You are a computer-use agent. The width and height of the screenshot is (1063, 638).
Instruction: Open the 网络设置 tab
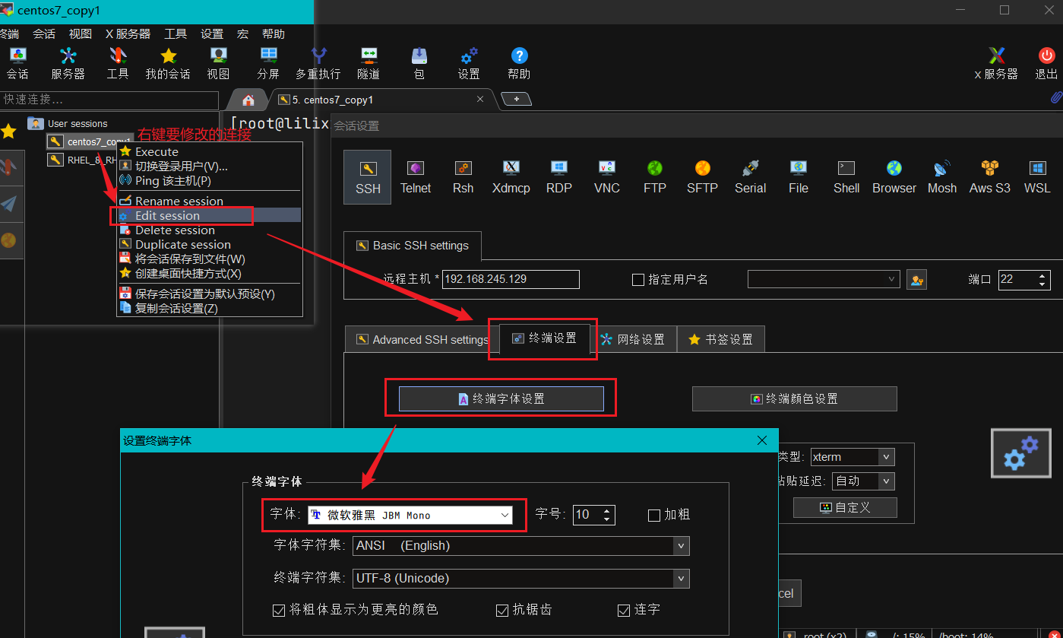633,339
